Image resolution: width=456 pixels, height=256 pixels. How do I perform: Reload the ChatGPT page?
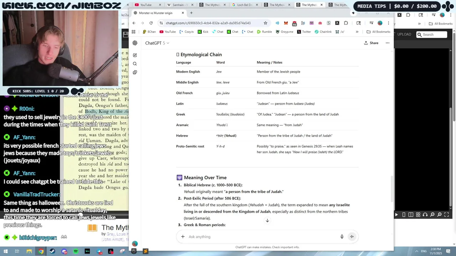[x=151, y=23]
